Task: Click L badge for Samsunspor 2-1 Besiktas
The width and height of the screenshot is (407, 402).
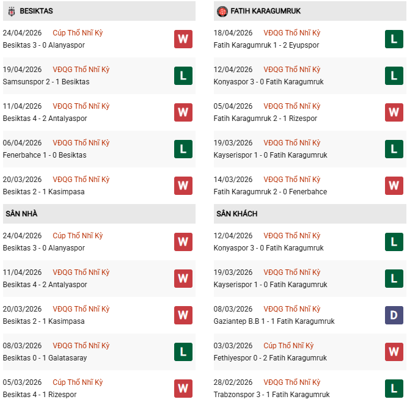Action: coord(183,76)
